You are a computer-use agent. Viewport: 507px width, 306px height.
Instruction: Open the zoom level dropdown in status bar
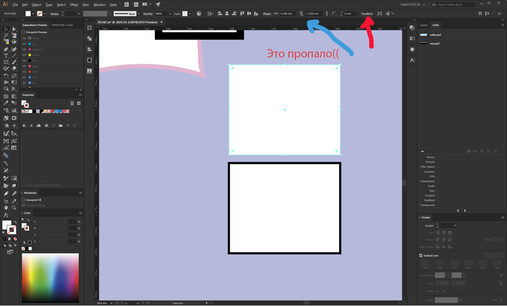(x=111, y=303)
